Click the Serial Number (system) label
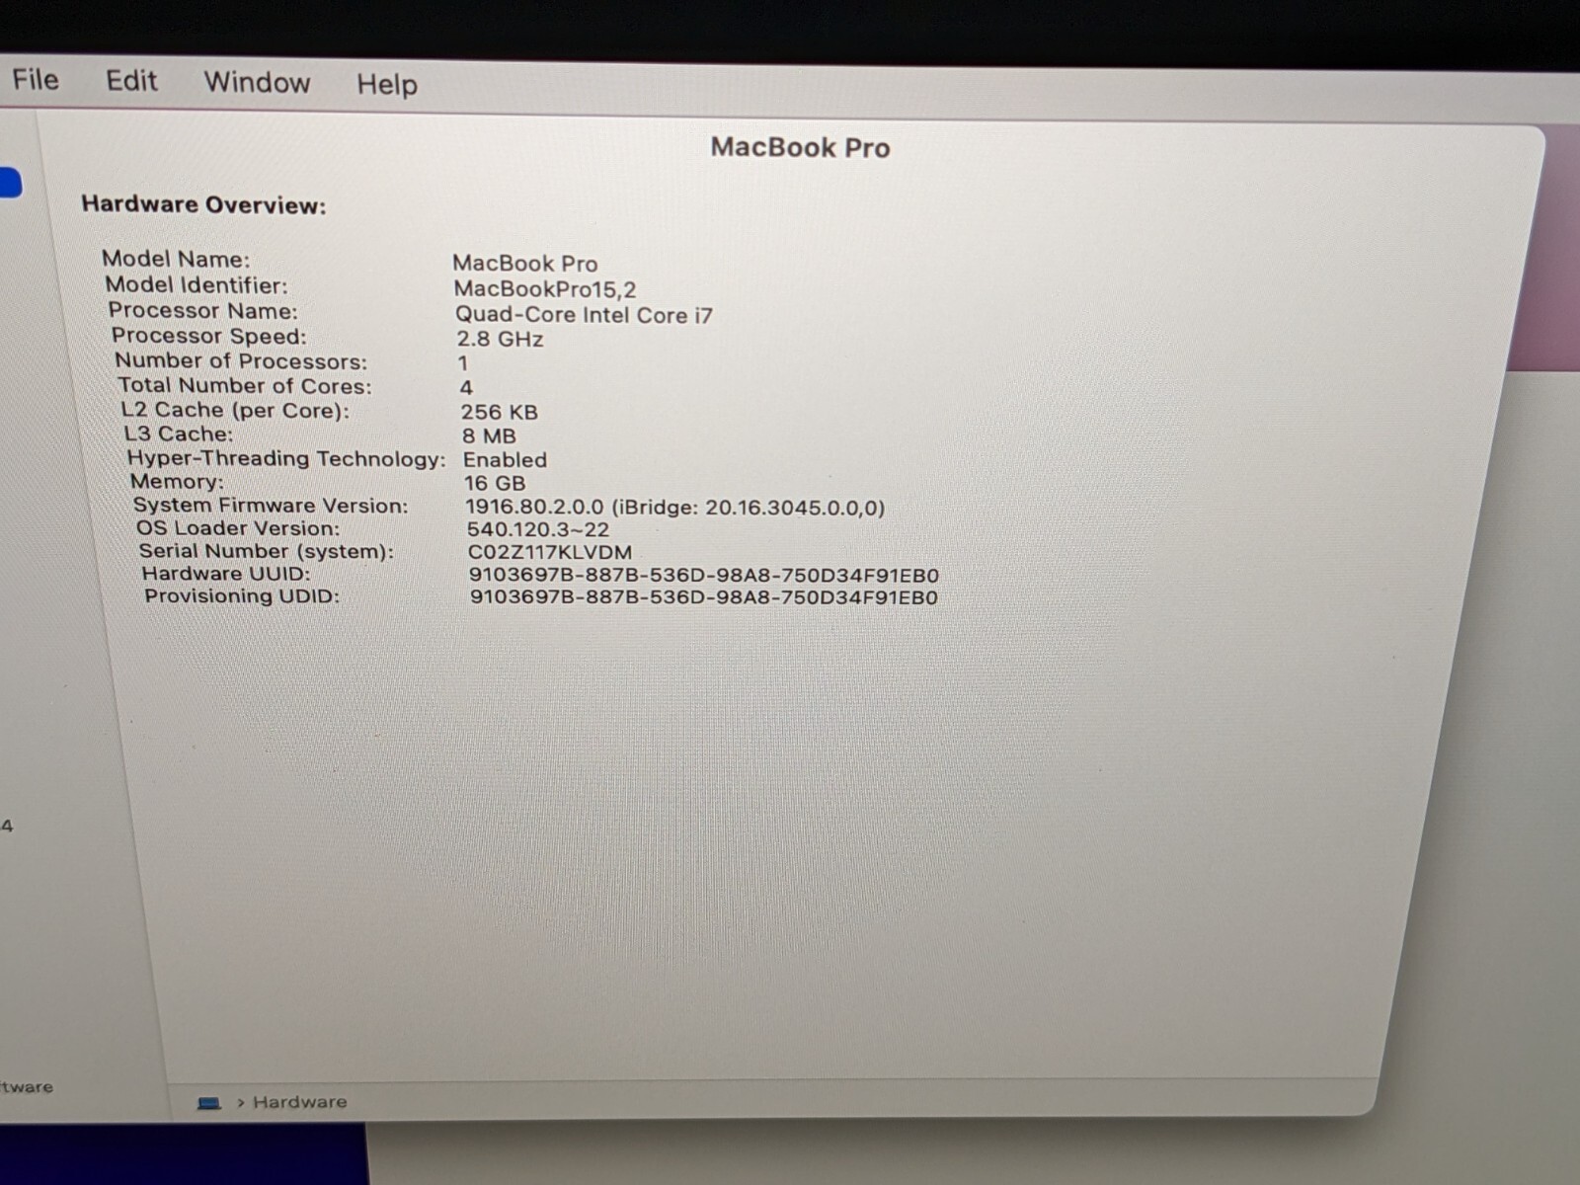 point(266,551)
